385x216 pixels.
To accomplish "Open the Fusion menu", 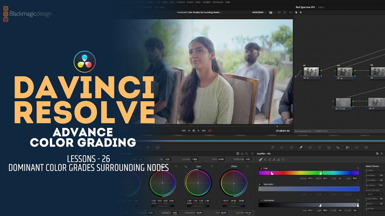I will click(190, 2).
